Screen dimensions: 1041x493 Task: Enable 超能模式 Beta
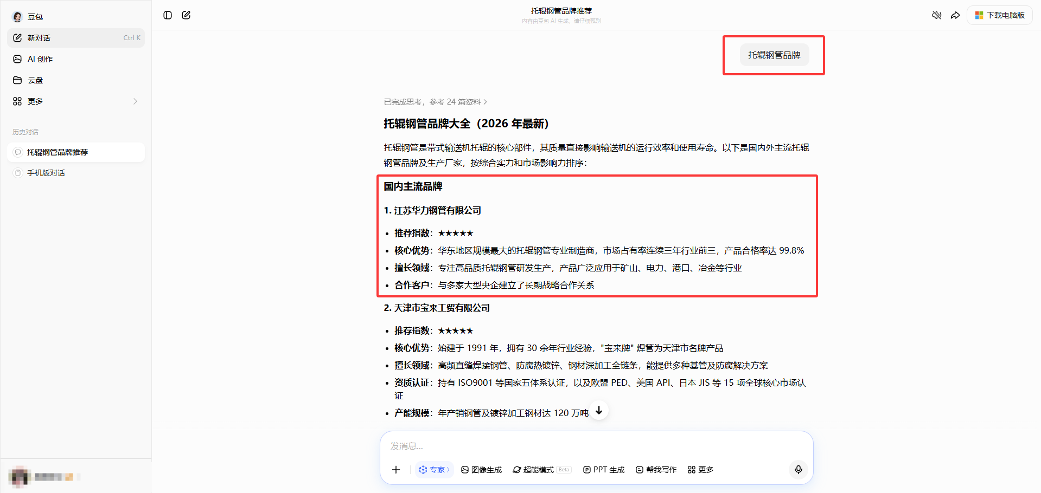[541, 470]
